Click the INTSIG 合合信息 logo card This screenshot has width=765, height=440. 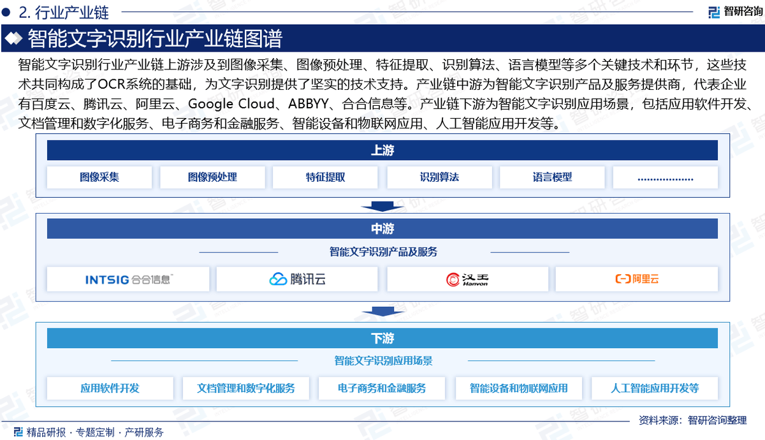point(128,279)
